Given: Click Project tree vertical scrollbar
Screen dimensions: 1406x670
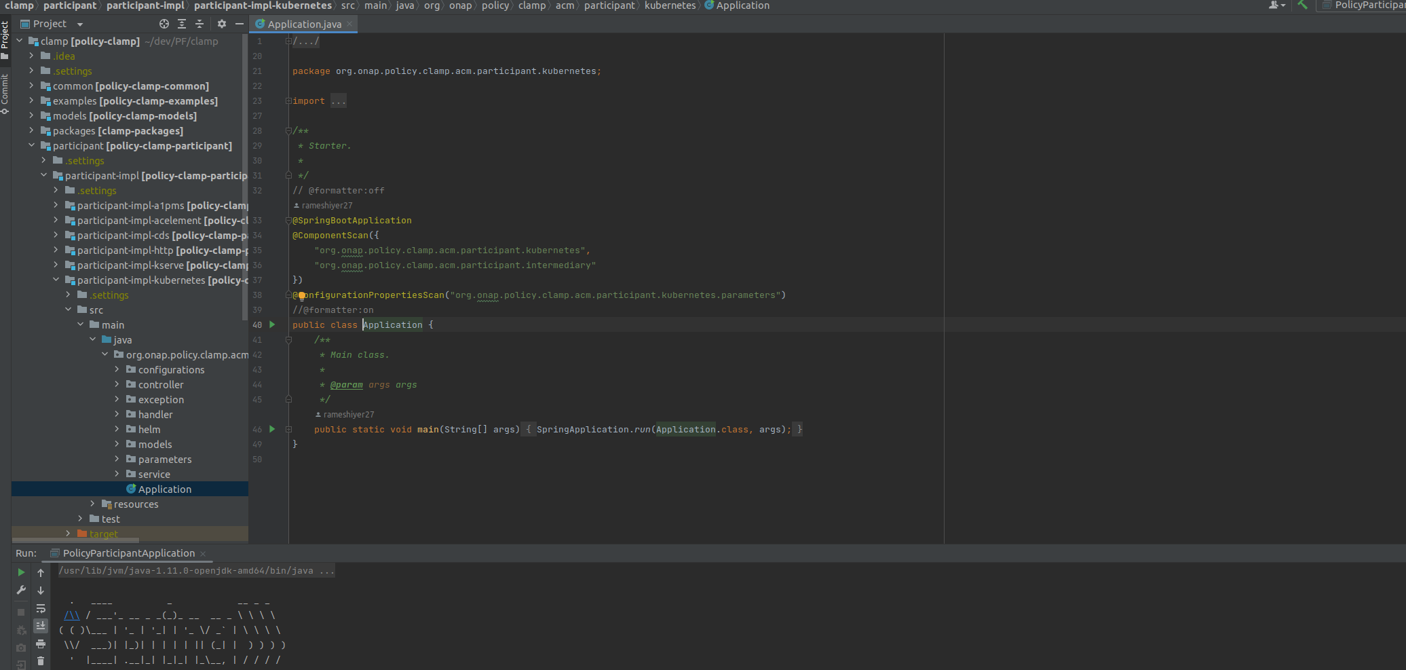Looking at the screenshot, I should pyautogui.click(x=245, y=176).
